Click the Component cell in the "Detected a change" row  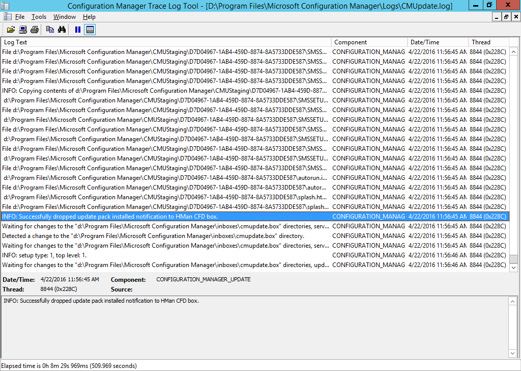[x=369, y=236]
